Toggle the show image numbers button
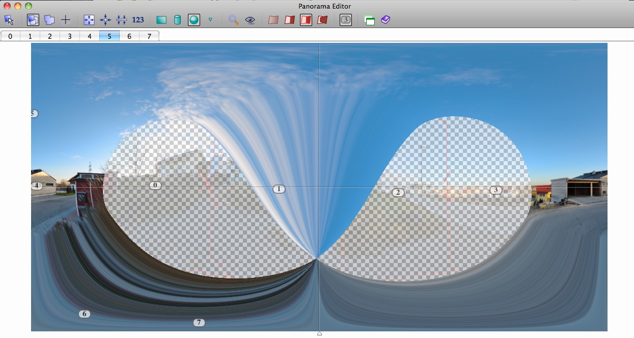634x338 pixels. click(346, 20)
